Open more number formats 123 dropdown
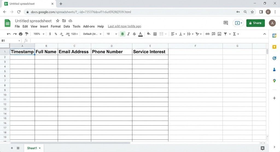Viewport: 280px width, 152px height. 74,34
